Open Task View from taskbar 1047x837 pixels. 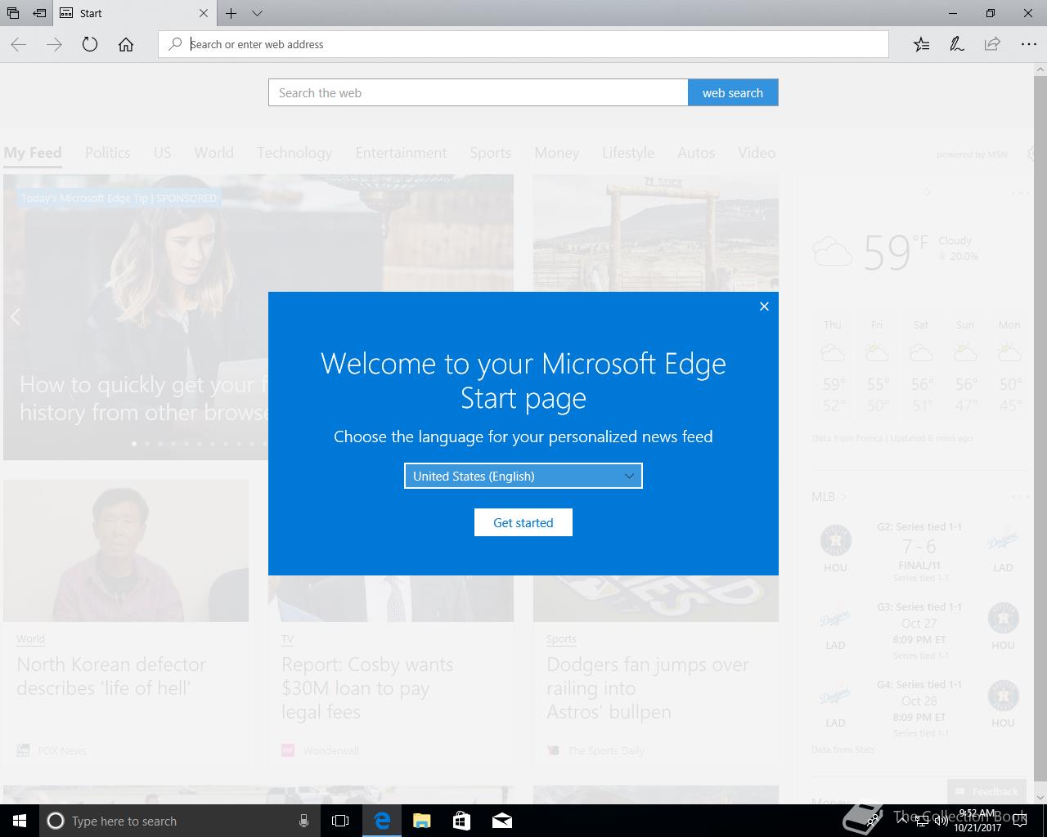click(340, 821)
